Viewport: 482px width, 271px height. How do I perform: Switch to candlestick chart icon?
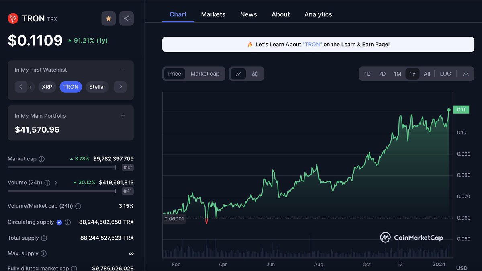point(255,74)
